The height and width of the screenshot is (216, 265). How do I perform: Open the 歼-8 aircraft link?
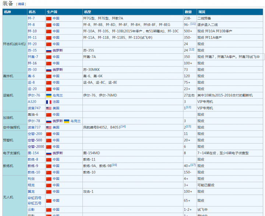pyautogui.click(x=31, y=25)
